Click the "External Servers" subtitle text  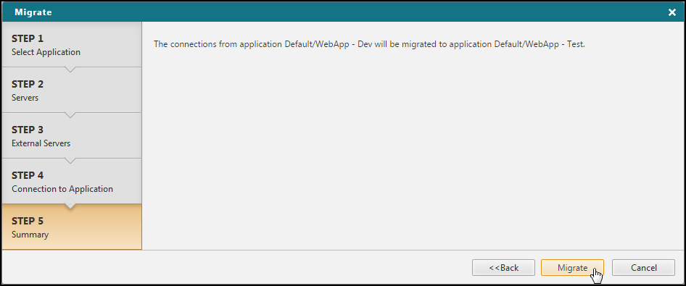41,143
